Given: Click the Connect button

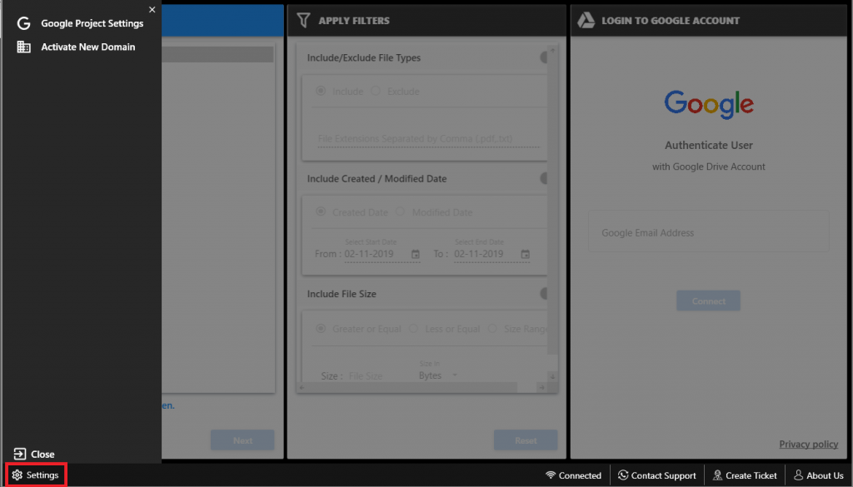Looking at the screenshot, I should 708,301.
